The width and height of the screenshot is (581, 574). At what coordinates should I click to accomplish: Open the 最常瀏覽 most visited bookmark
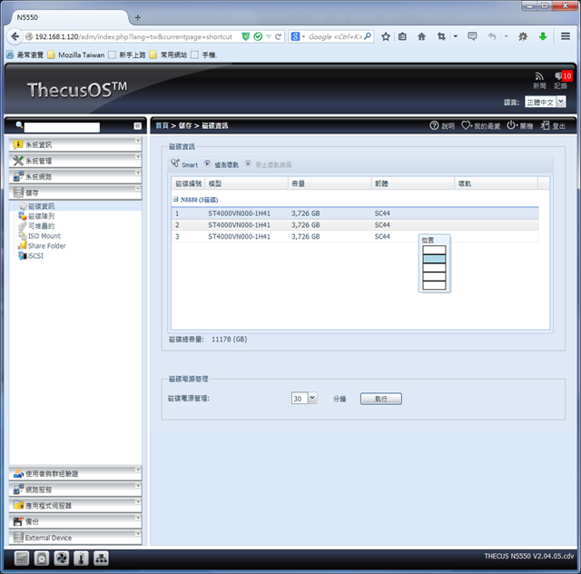click(25, 54)
